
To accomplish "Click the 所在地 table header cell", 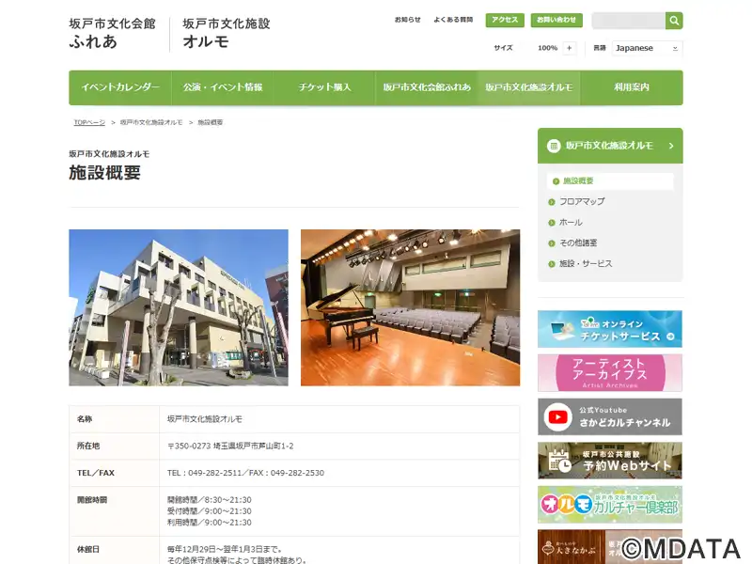I will [x=114, y=446].
